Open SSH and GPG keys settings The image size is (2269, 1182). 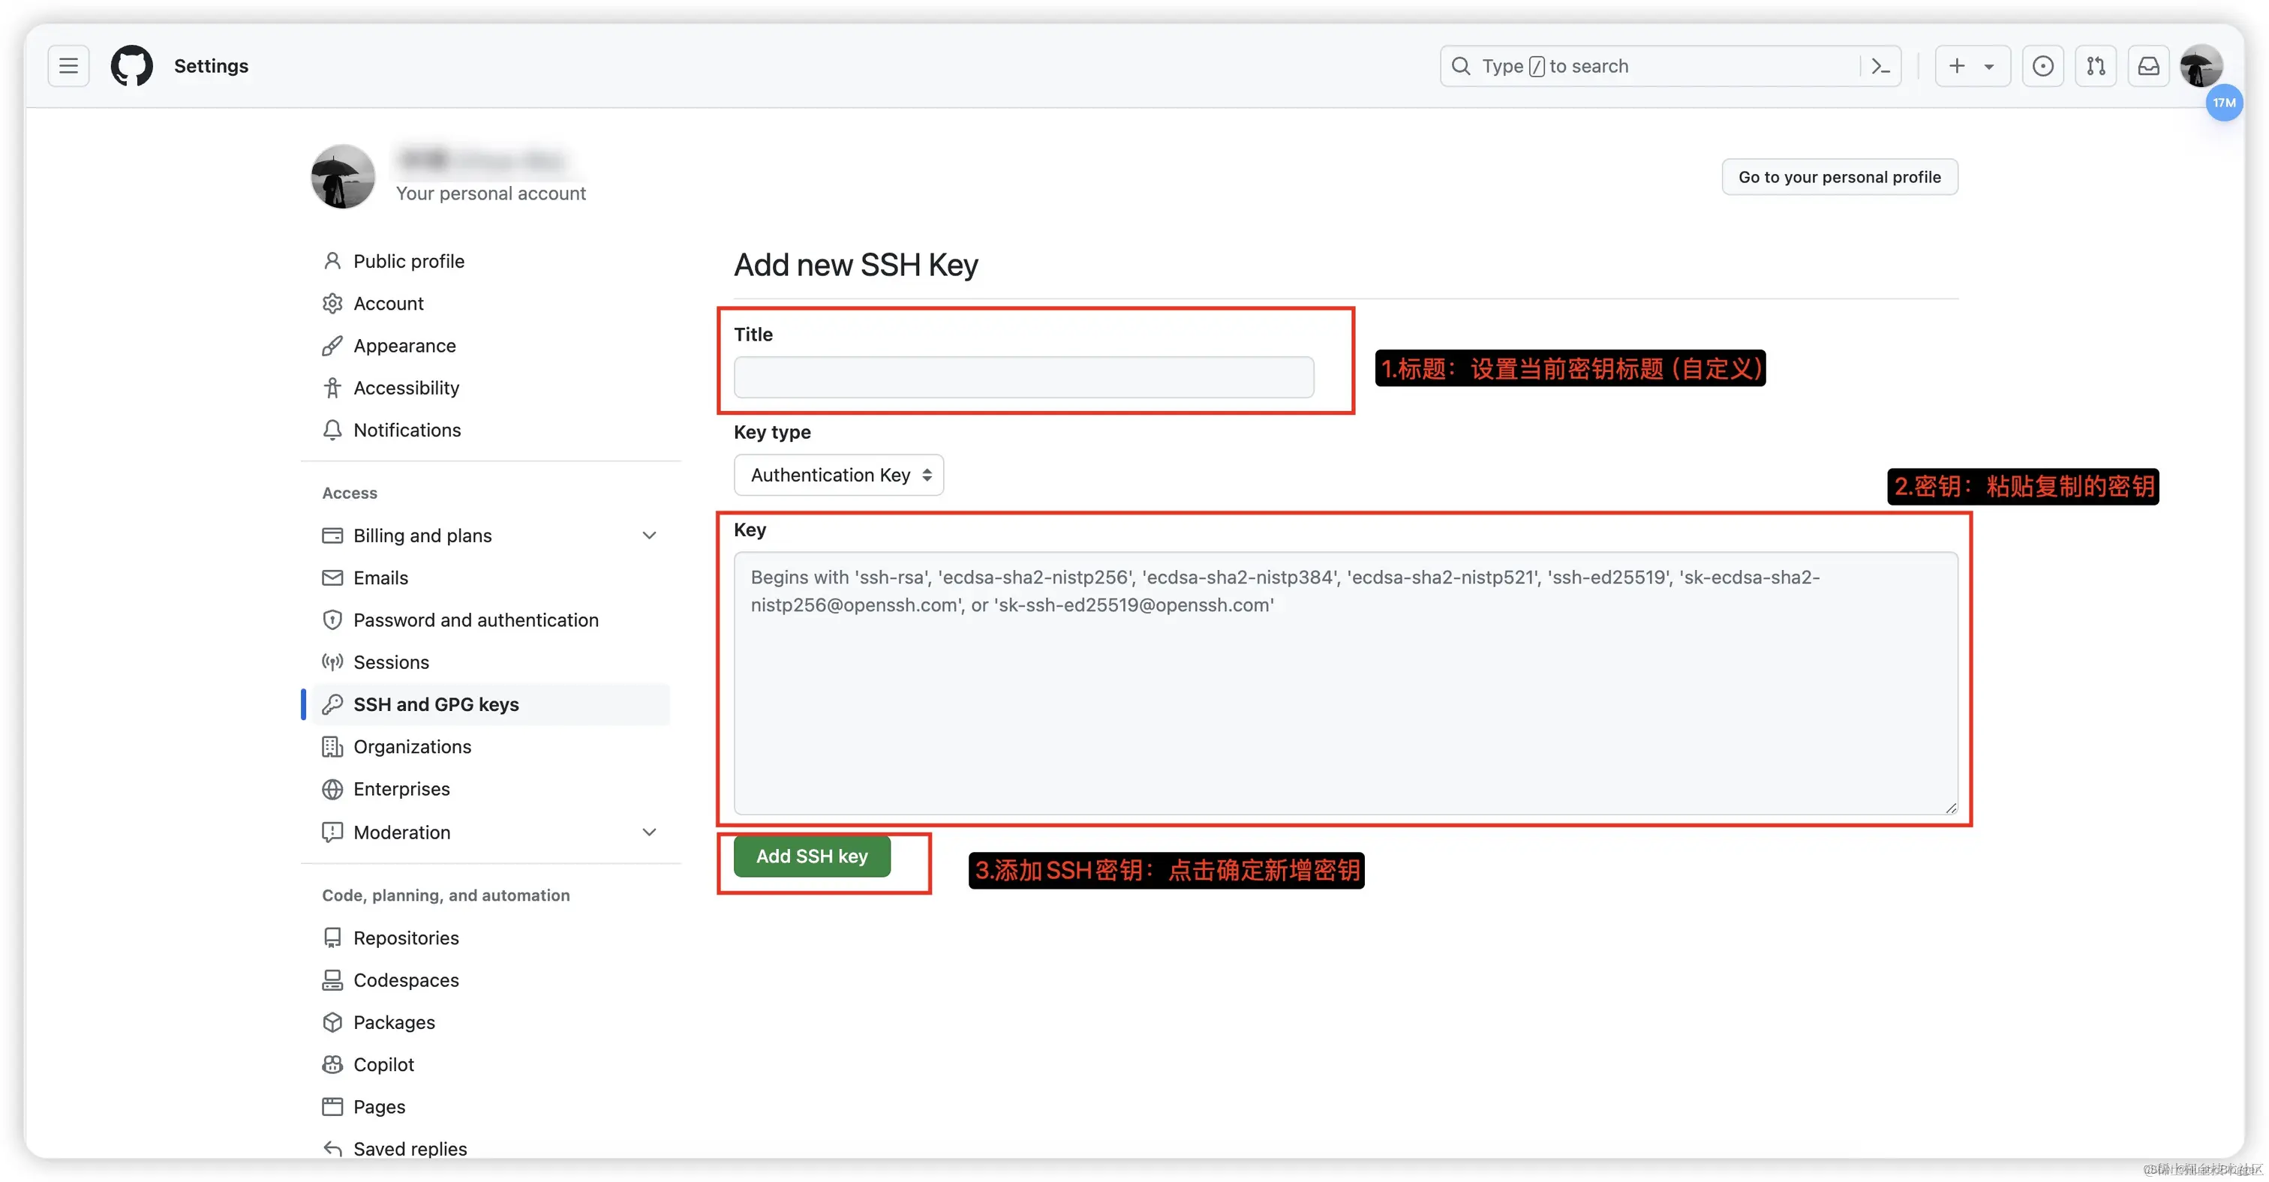(x=435, y=704)
